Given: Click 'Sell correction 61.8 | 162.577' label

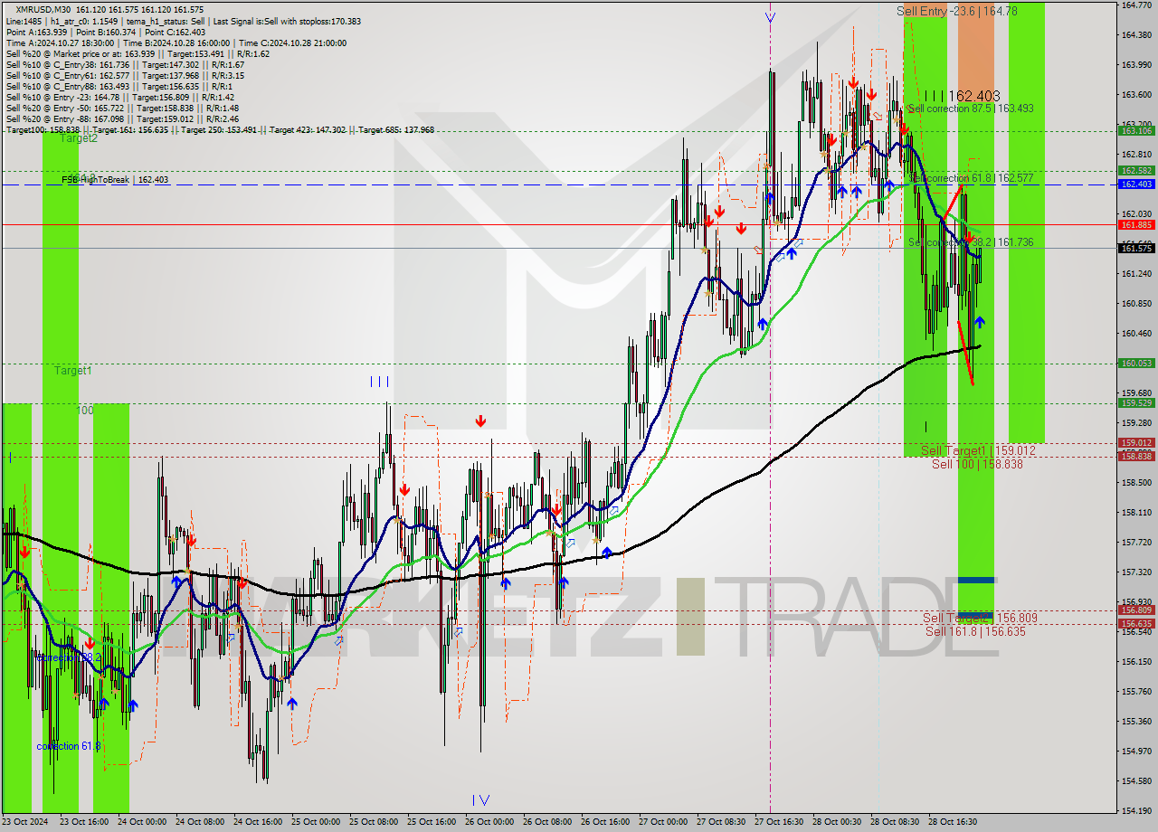Looking at the screenshot, I should tap(971, 178).
